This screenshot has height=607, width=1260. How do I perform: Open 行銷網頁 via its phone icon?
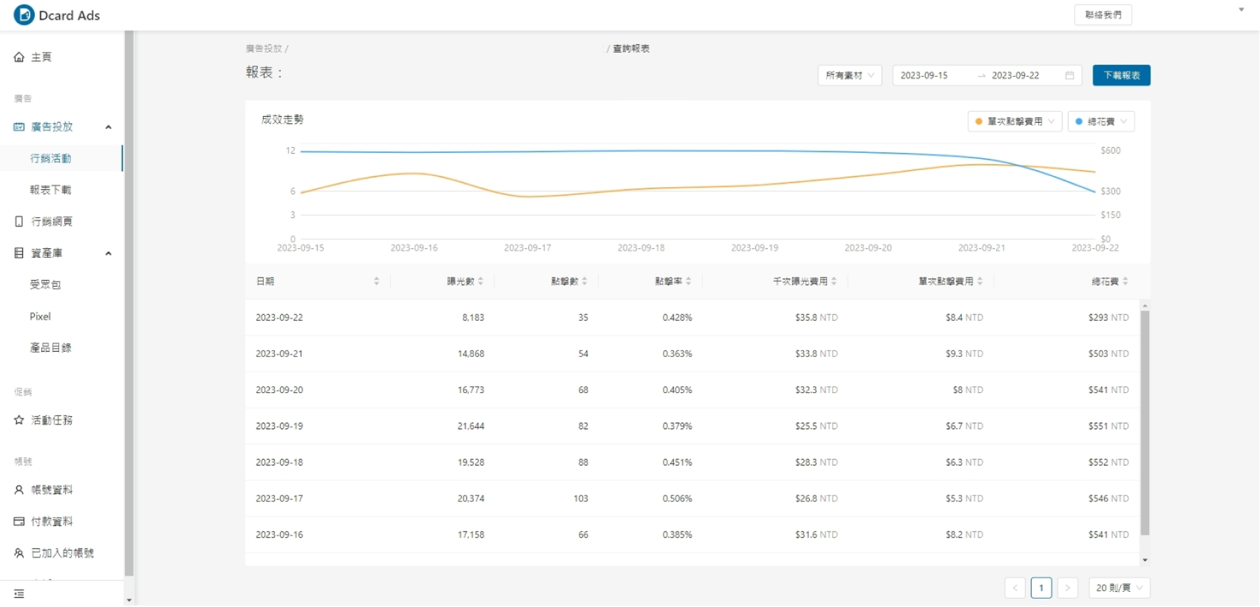[x=19, y=221]
